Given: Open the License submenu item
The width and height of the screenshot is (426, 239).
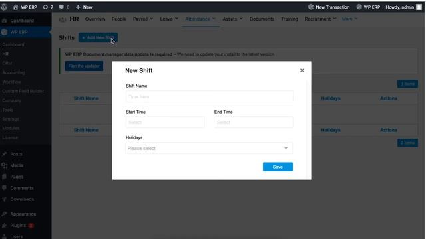Looking at the screenshot, I should [x=10, y=137].
